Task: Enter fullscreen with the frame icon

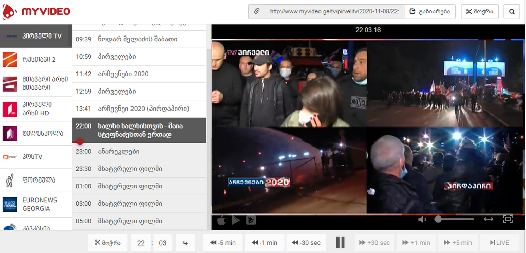Action: pyautogui.click(x=508, y=219)
